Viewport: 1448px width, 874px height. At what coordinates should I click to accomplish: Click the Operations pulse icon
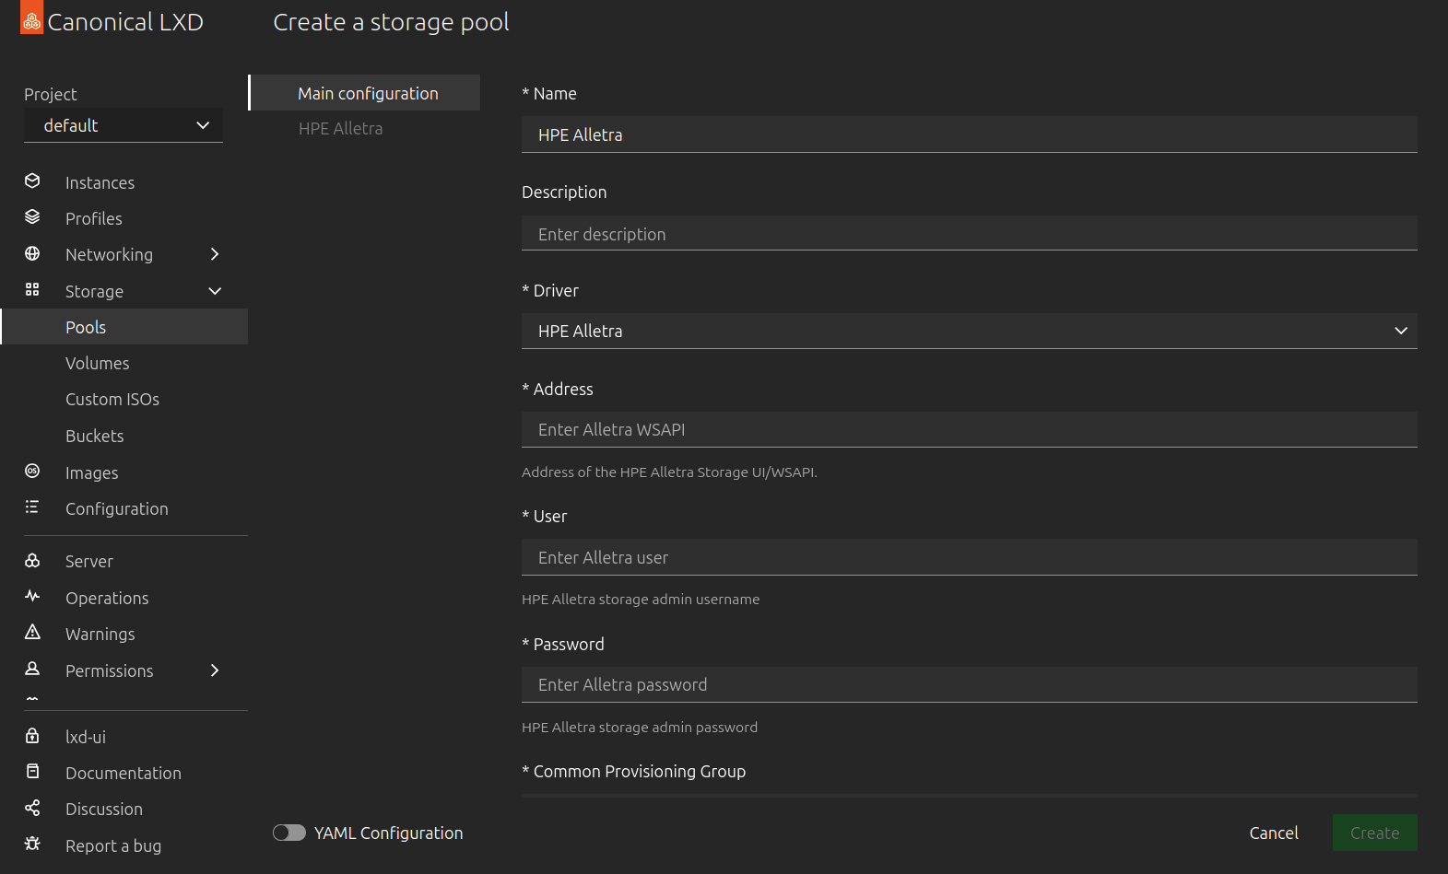point(32,597)
